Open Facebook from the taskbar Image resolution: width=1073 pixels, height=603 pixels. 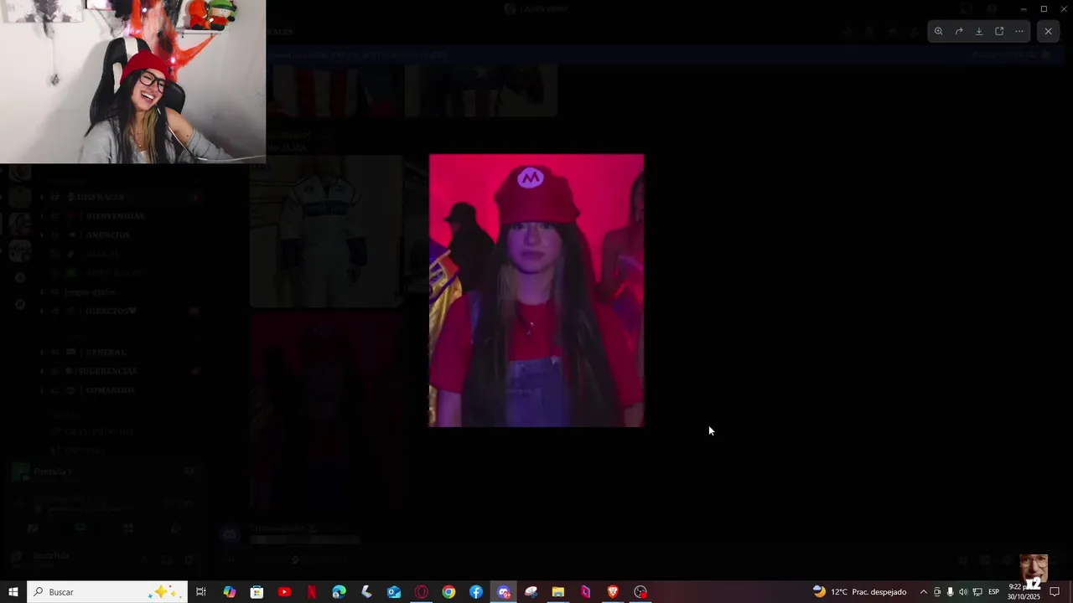point(476,592)
